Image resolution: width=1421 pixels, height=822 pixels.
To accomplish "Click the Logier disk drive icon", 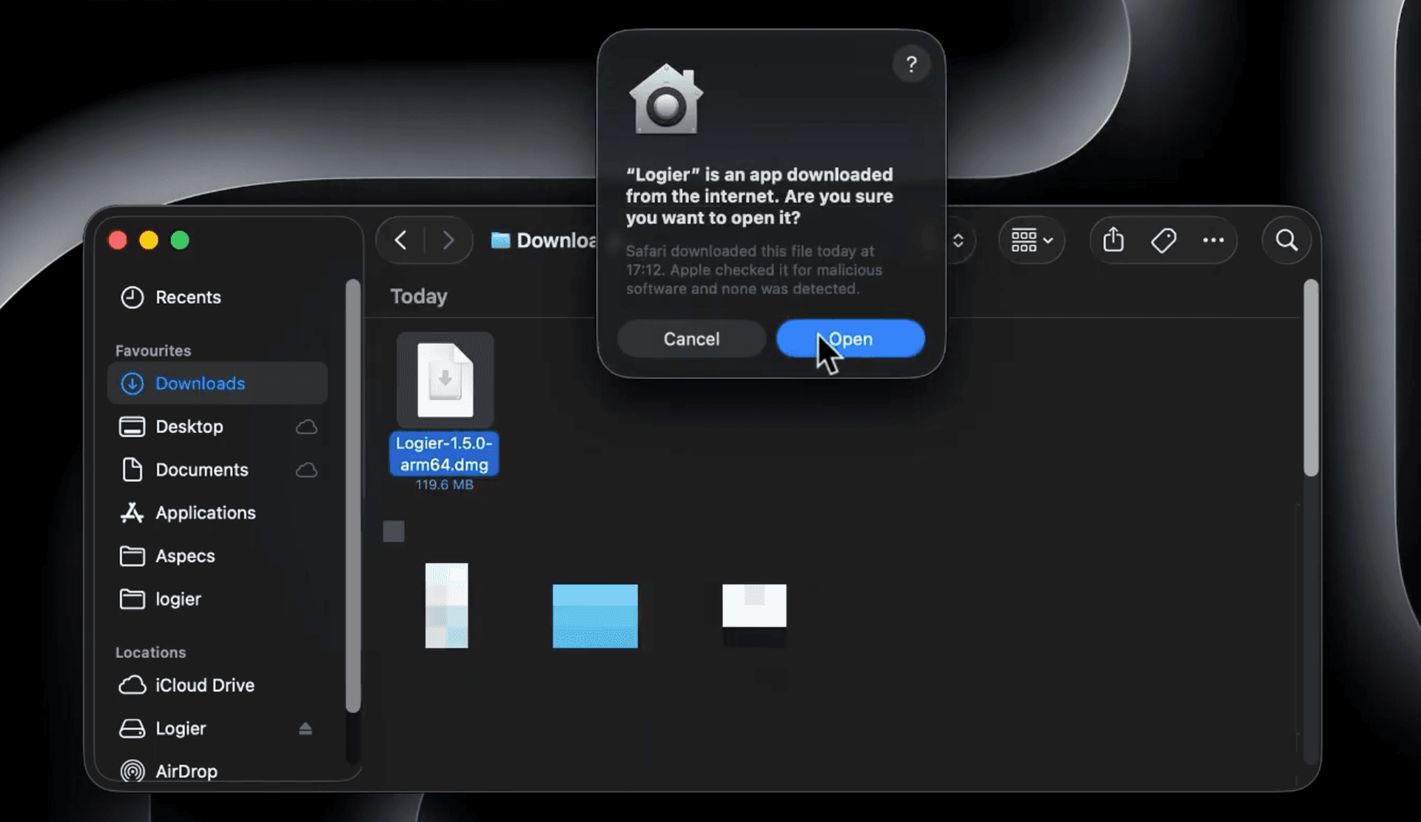I will [x=132, y=729].
